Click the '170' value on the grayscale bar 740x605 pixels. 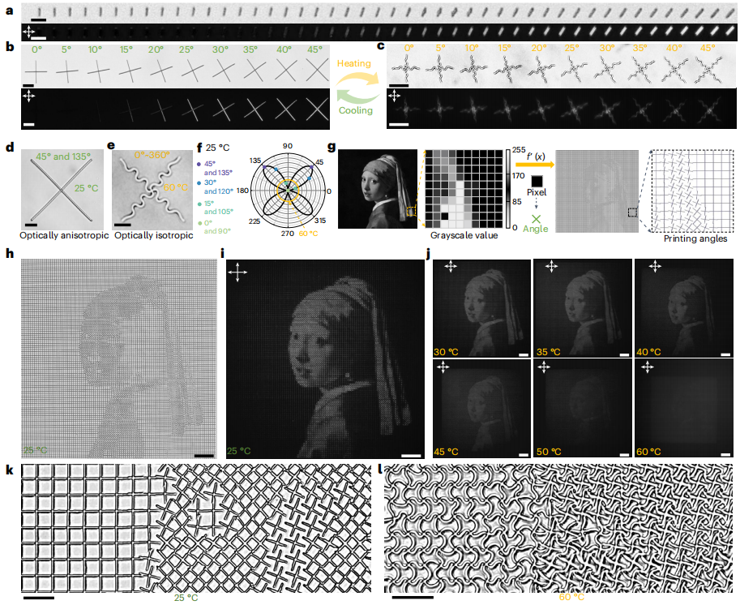pos(518,176)
